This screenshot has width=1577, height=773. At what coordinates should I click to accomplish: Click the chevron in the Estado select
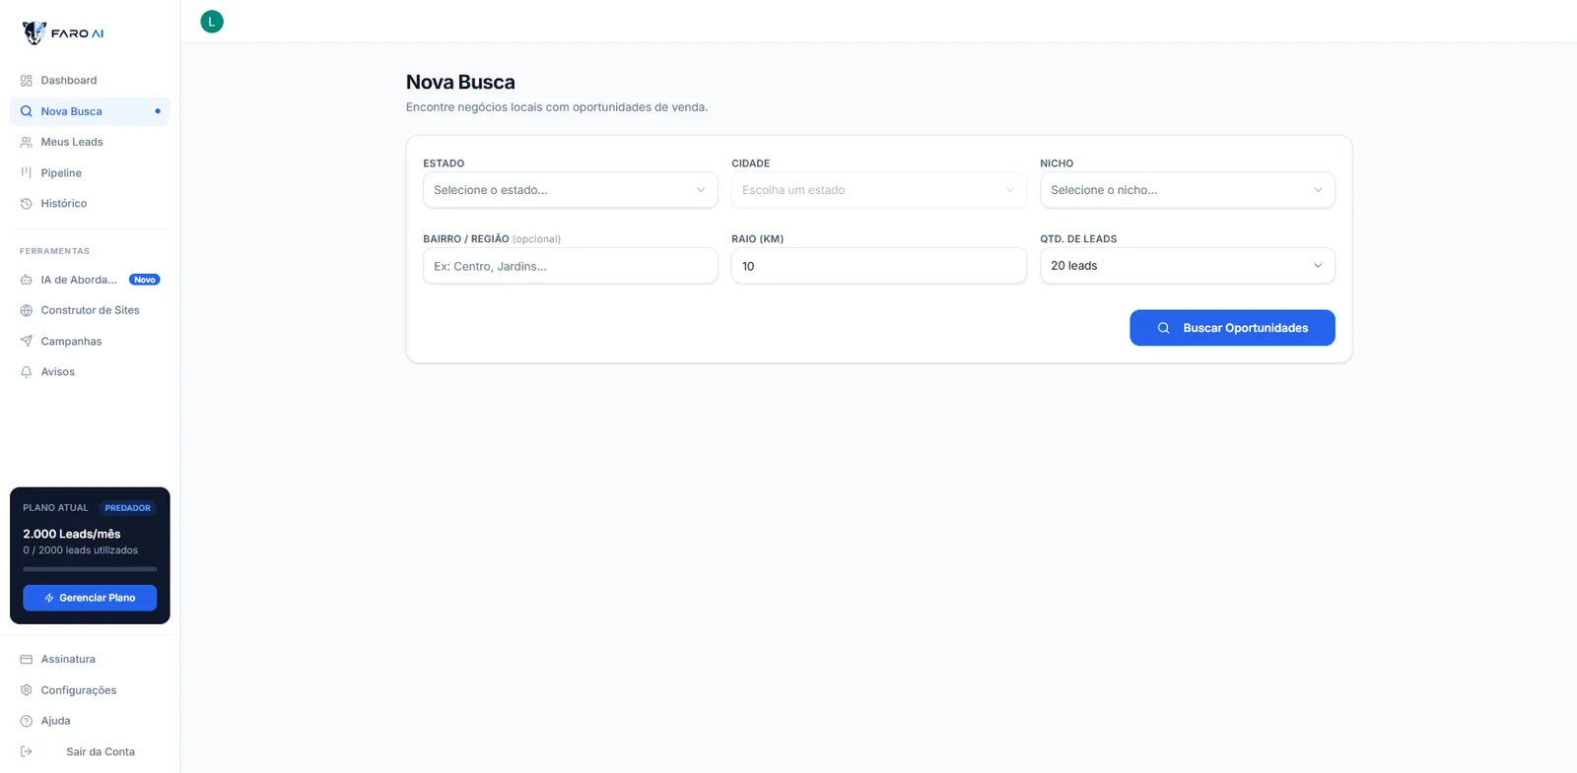point(701,190)
